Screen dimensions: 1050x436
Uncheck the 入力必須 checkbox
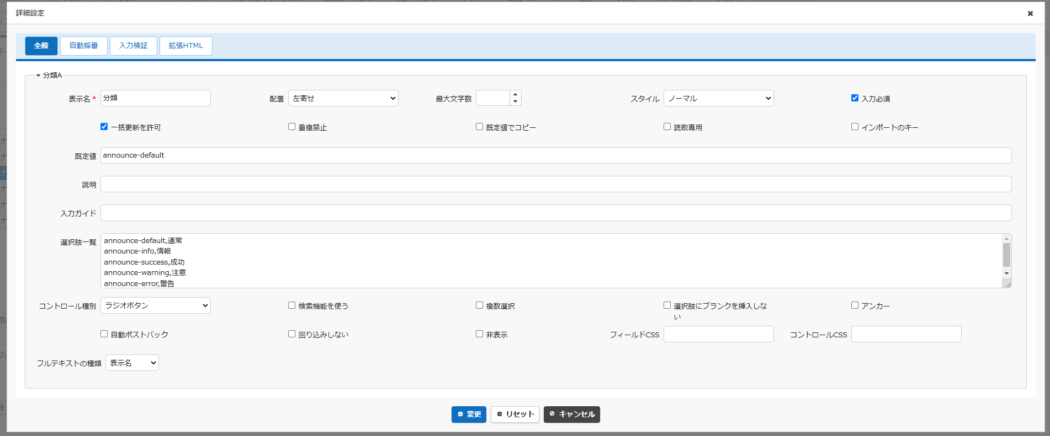tap(855, 98)
